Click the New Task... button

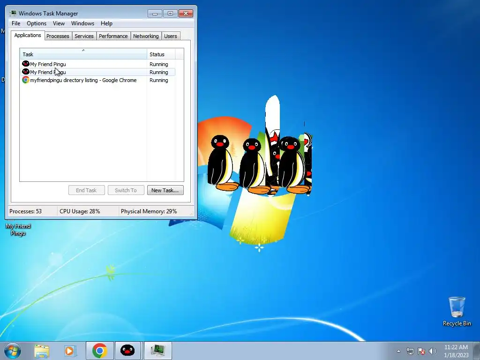[165, 190]
